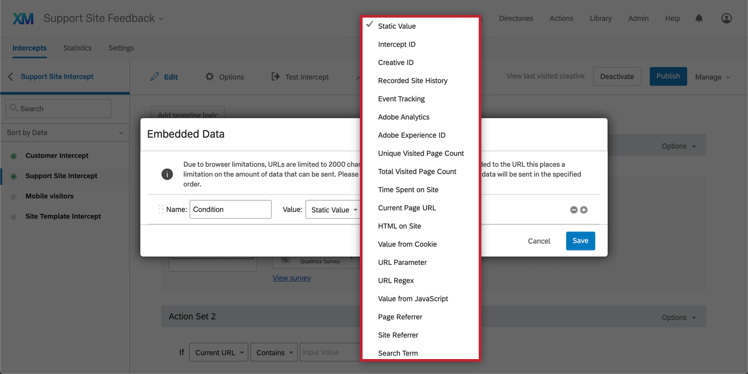Click the pencil Edit icon
The height and width of the screenshot is (374, 748).
(154, 77)
